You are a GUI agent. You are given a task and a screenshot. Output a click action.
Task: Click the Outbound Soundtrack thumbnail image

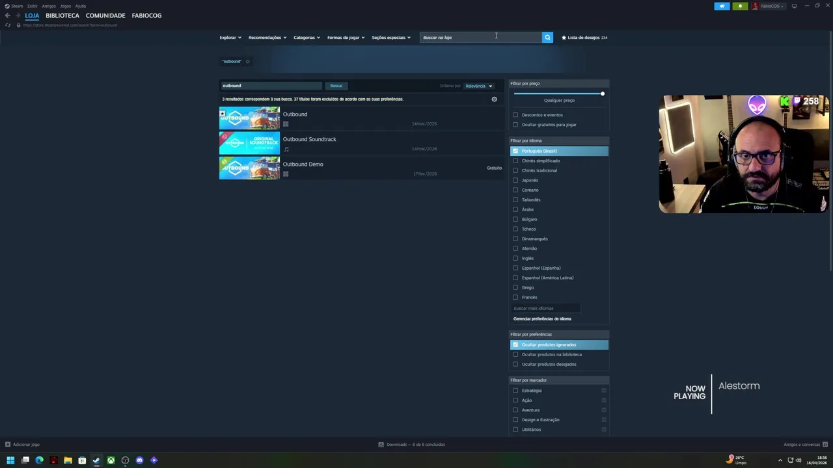249,143
